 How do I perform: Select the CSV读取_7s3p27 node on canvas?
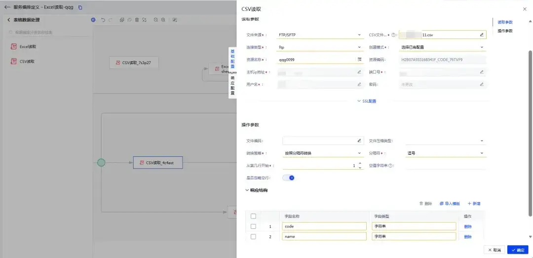pos(134,63)
